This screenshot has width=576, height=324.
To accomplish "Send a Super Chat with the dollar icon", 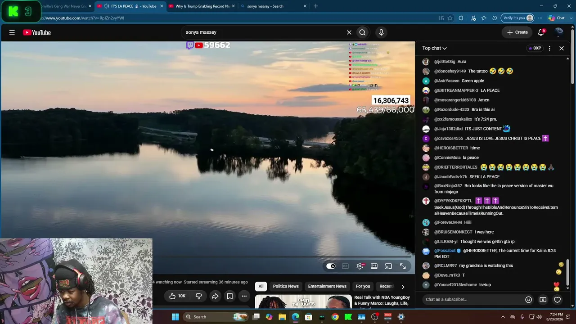I will point(543,300).
